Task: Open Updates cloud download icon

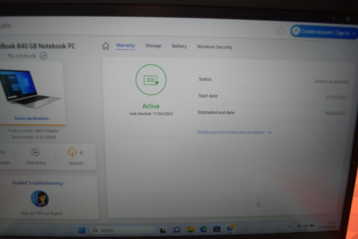Action: pos(72,152)
